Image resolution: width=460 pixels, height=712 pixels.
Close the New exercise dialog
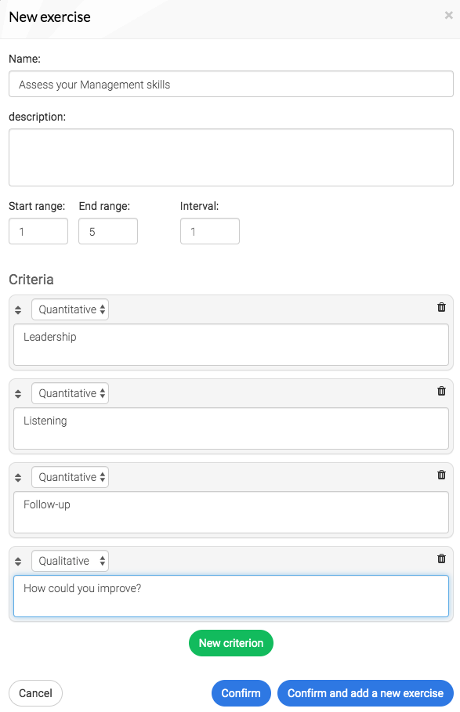tap(449, 16)
